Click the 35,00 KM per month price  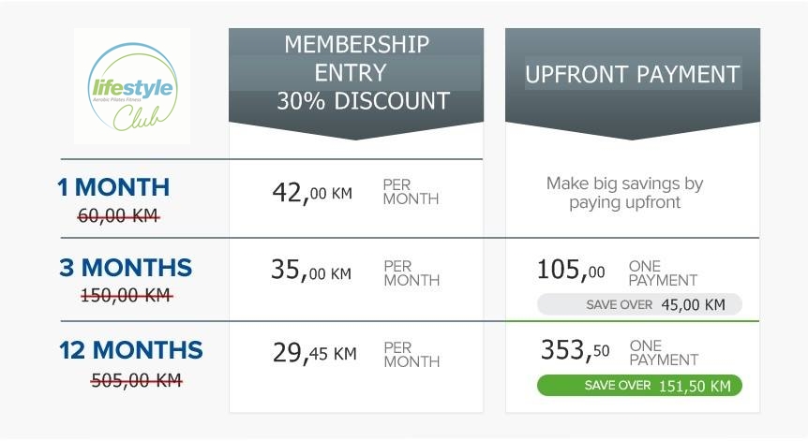pos(311,270)
